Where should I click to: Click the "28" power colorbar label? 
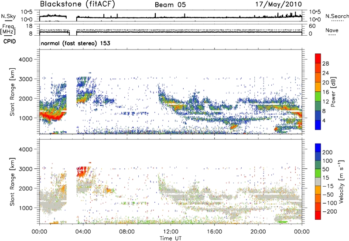point(325,64)
